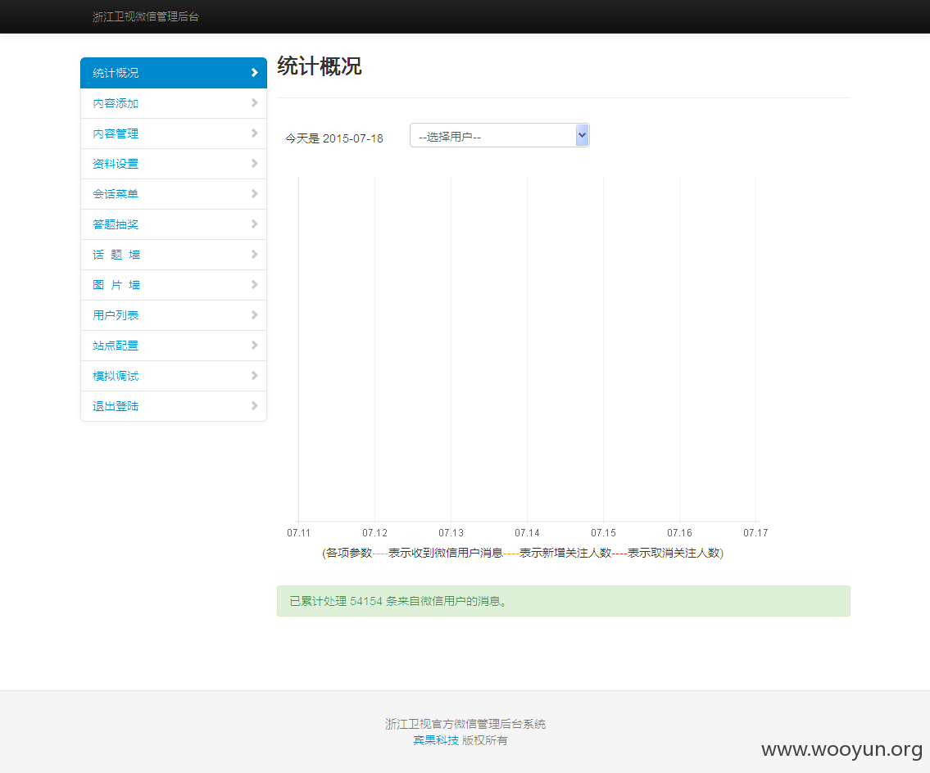The width and height of the screenshot is (930, 773).
Task: Click chevron arrow beside 资料设置
Action: tap(255, 163)
